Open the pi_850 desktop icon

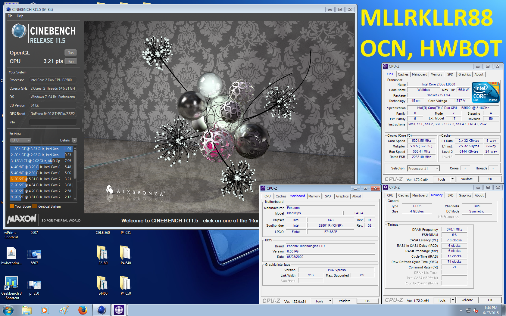pyautogui.click(x=34, y=288)
